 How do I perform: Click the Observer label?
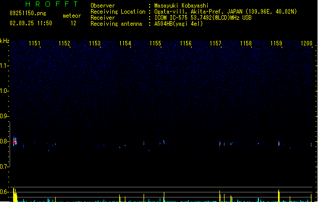[103, 6]
